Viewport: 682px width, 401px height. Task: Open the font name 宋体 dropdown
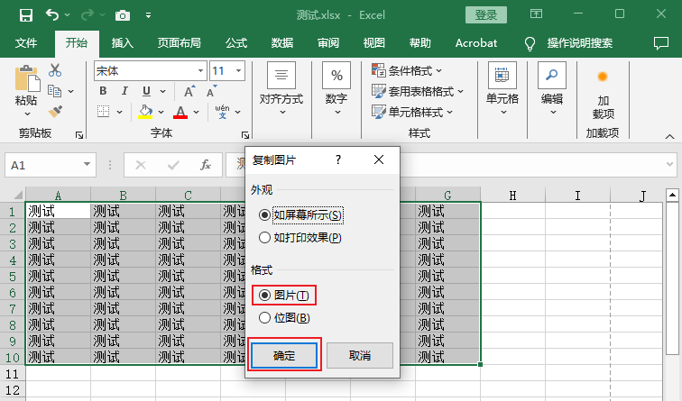tap(199, 70)
